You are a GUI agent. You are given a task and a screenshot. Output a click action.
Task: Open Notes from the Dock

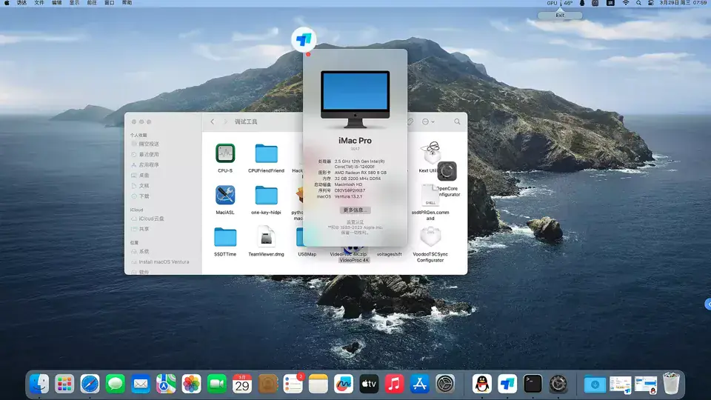[318, 384]
